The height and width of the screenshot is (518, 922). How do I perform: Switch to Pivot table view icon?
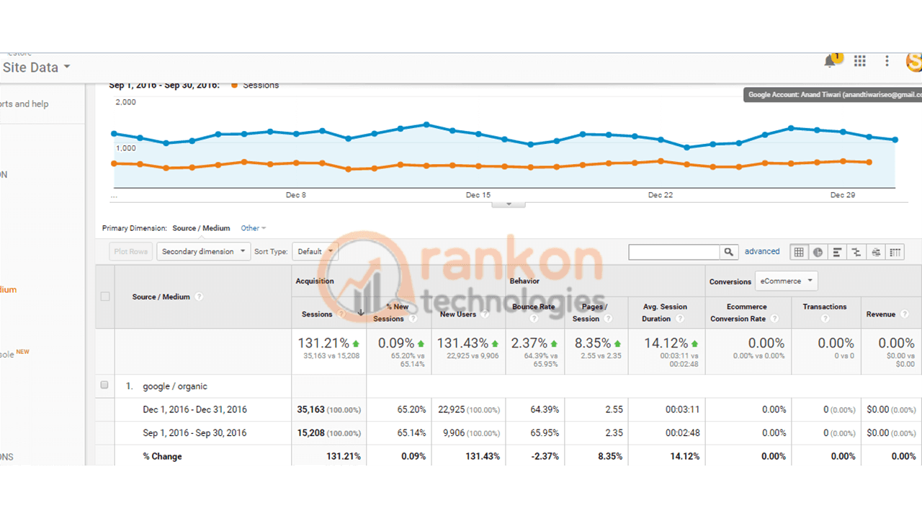895,252
